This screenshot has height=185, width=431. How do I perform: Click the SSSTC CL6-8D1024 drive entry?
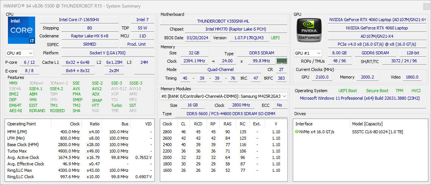(x=377, y=132)
